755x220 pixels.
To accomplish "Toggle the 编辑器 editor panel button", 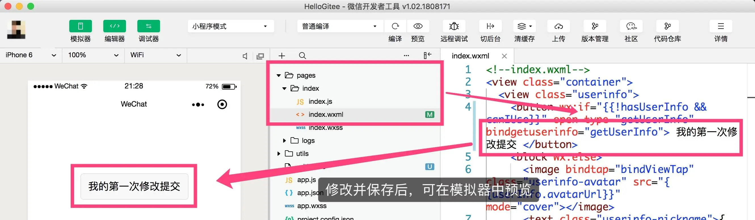I will coord(115,26).
